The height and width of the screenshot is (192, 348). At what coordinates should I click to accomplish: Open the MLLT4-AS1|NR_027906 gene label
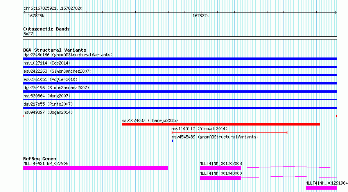46,163
